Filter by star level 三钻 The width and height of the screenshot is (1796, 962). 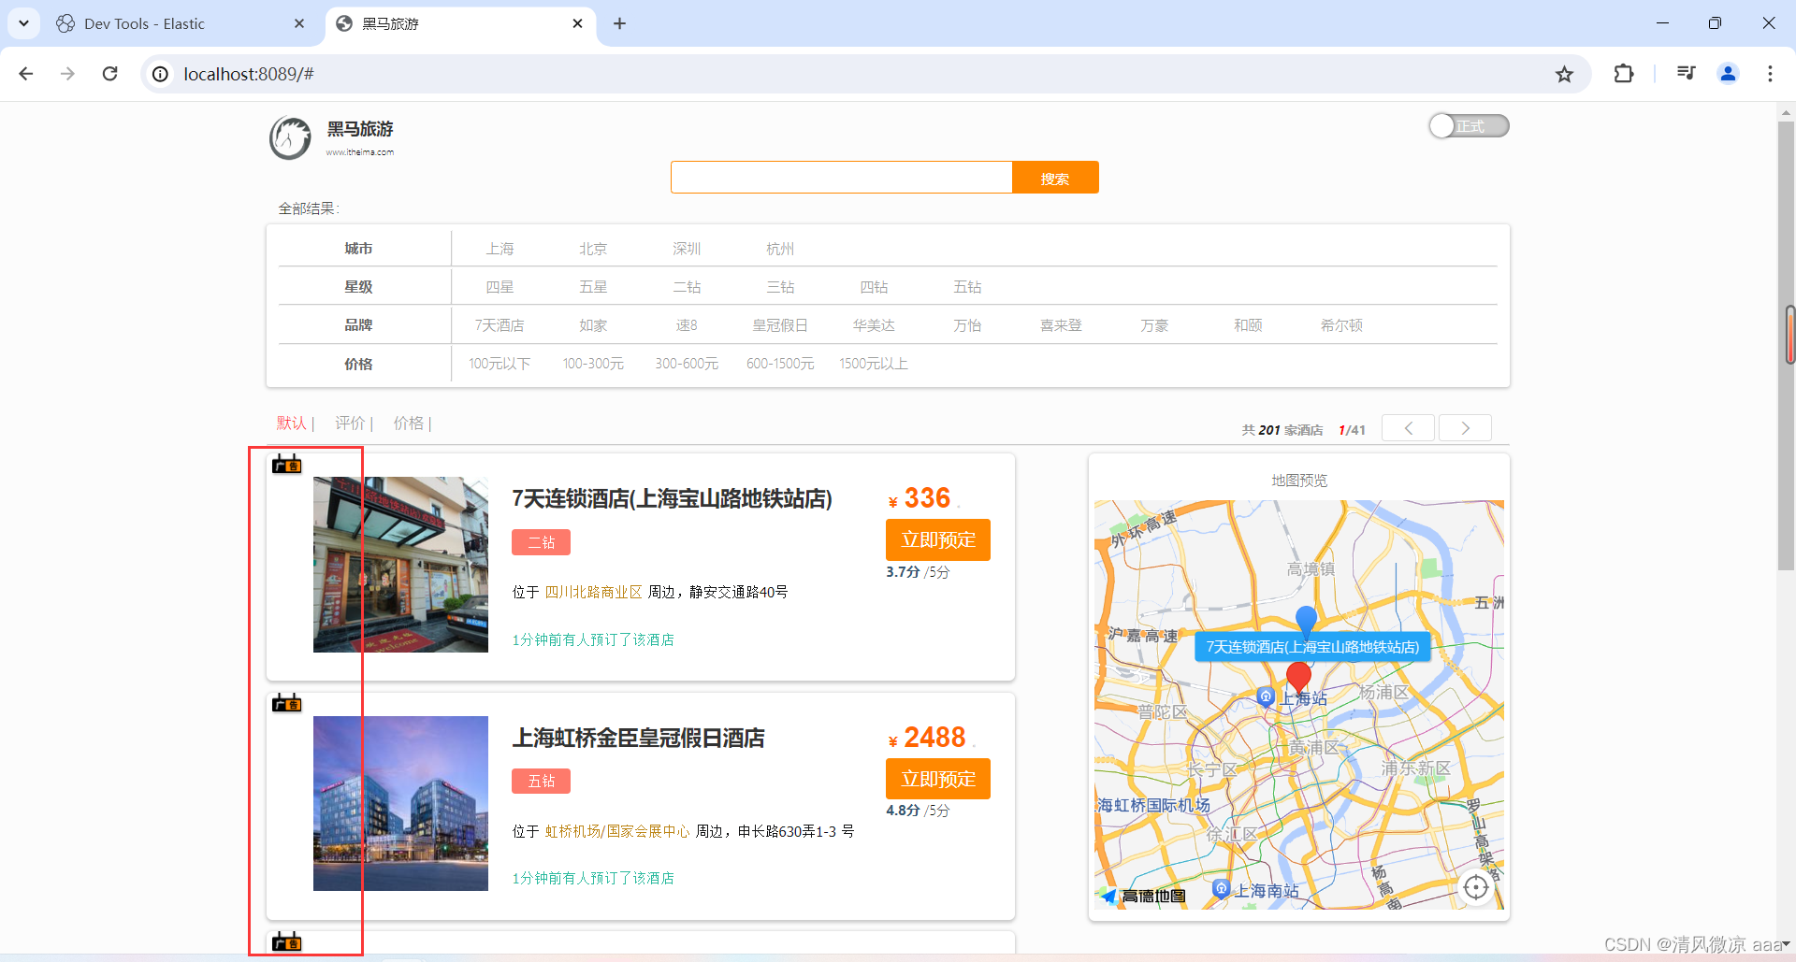tap(780, 287)
